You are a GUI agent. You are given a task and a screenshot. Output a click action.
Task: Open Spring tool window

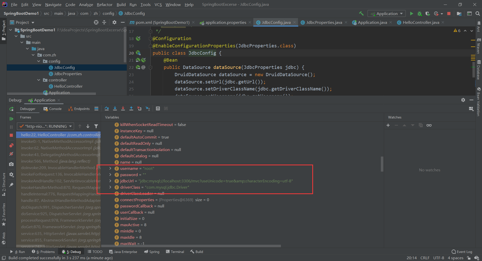pyautogui.click(x=152, y=252)
